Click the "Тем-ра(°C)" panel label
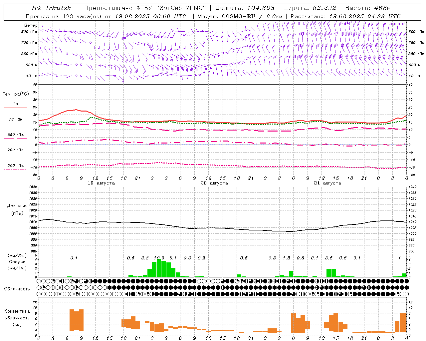 tap(16, 94)
